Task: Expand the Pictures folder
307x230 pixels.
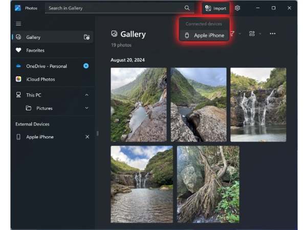Action: click(86, 108)
